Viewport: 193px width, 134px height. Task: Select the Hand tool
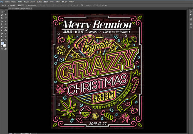coord(2,40)
